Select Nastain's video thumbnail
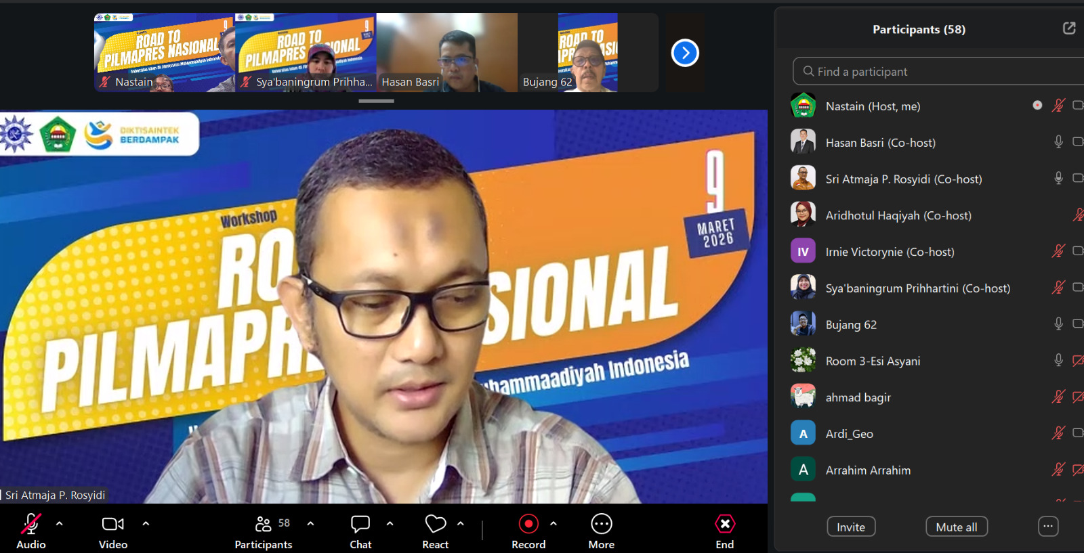The image size is (1084, 553). click(x=164, y=52)
